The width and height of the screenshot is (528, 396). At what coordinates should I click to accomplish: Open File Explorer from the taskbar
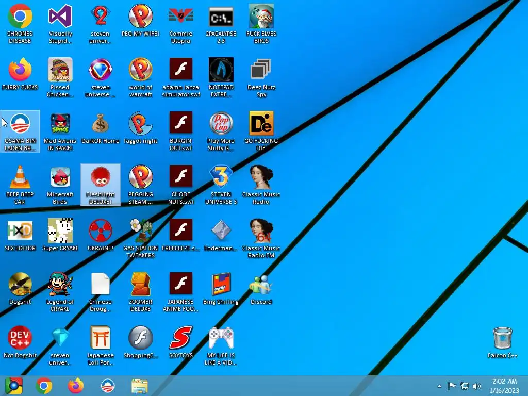tap(139, 386)
